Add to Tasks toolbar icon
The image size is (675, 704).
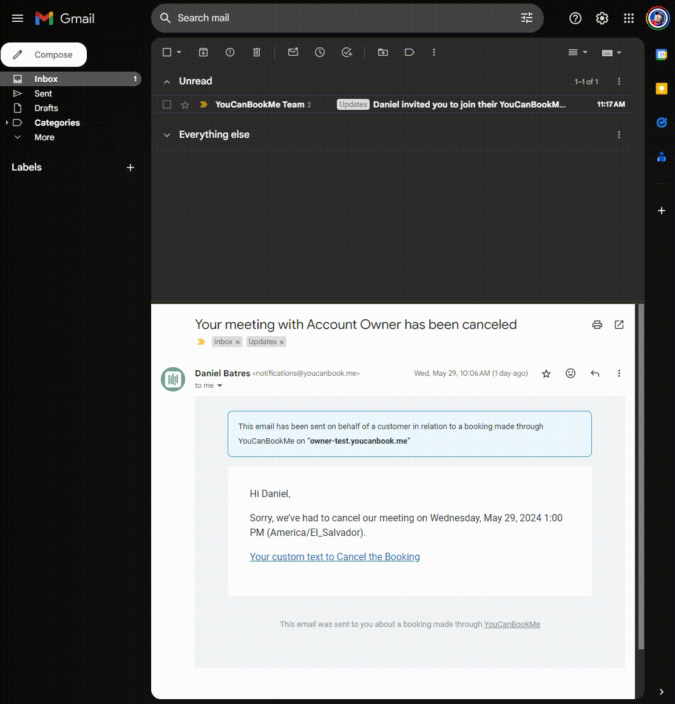pyautogui.click(x=347, y=52)
